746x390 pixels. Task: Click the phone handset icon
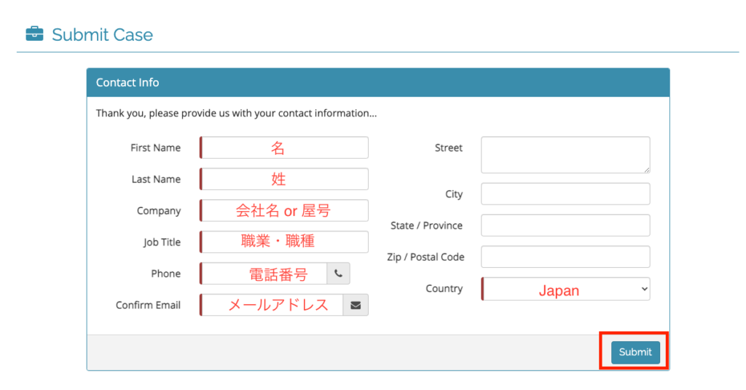[x=338, y=274]
